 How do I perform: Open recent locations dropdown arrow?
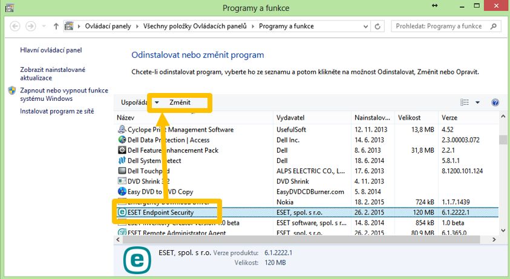(x=44, y=26)
